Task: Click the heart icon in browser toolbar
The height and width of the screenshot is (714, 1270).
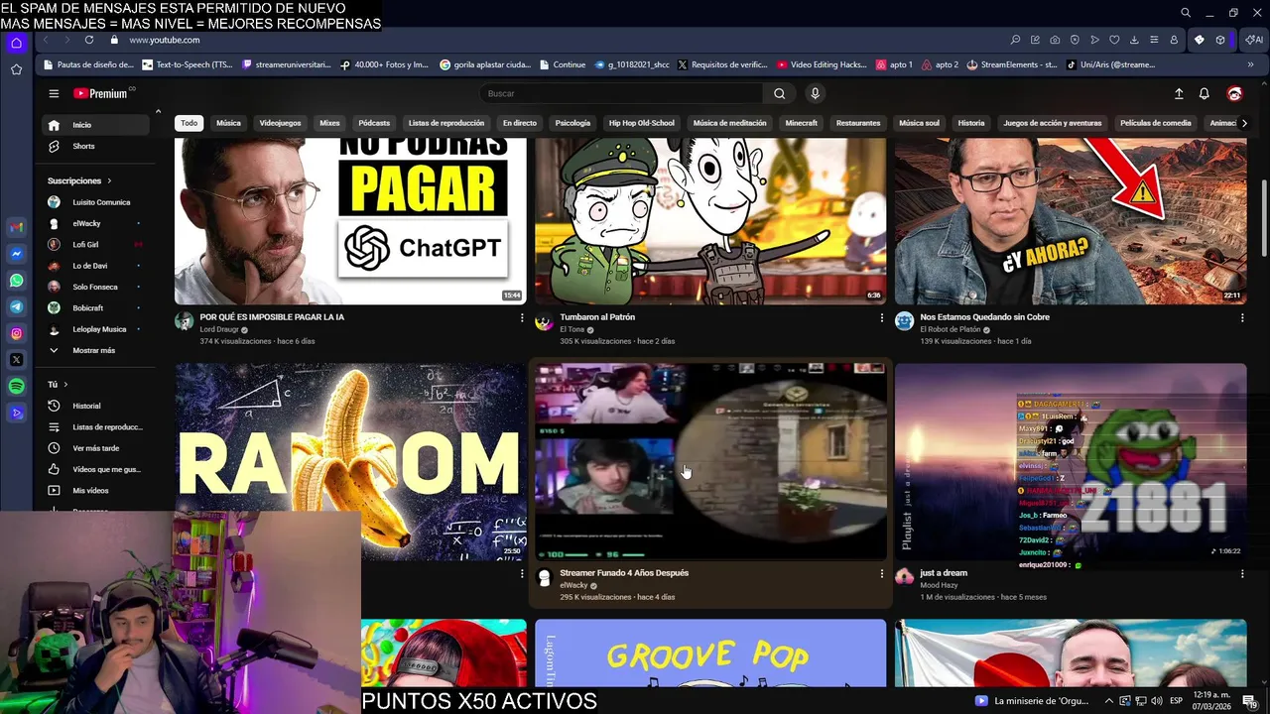Action: pos(1114,40)
